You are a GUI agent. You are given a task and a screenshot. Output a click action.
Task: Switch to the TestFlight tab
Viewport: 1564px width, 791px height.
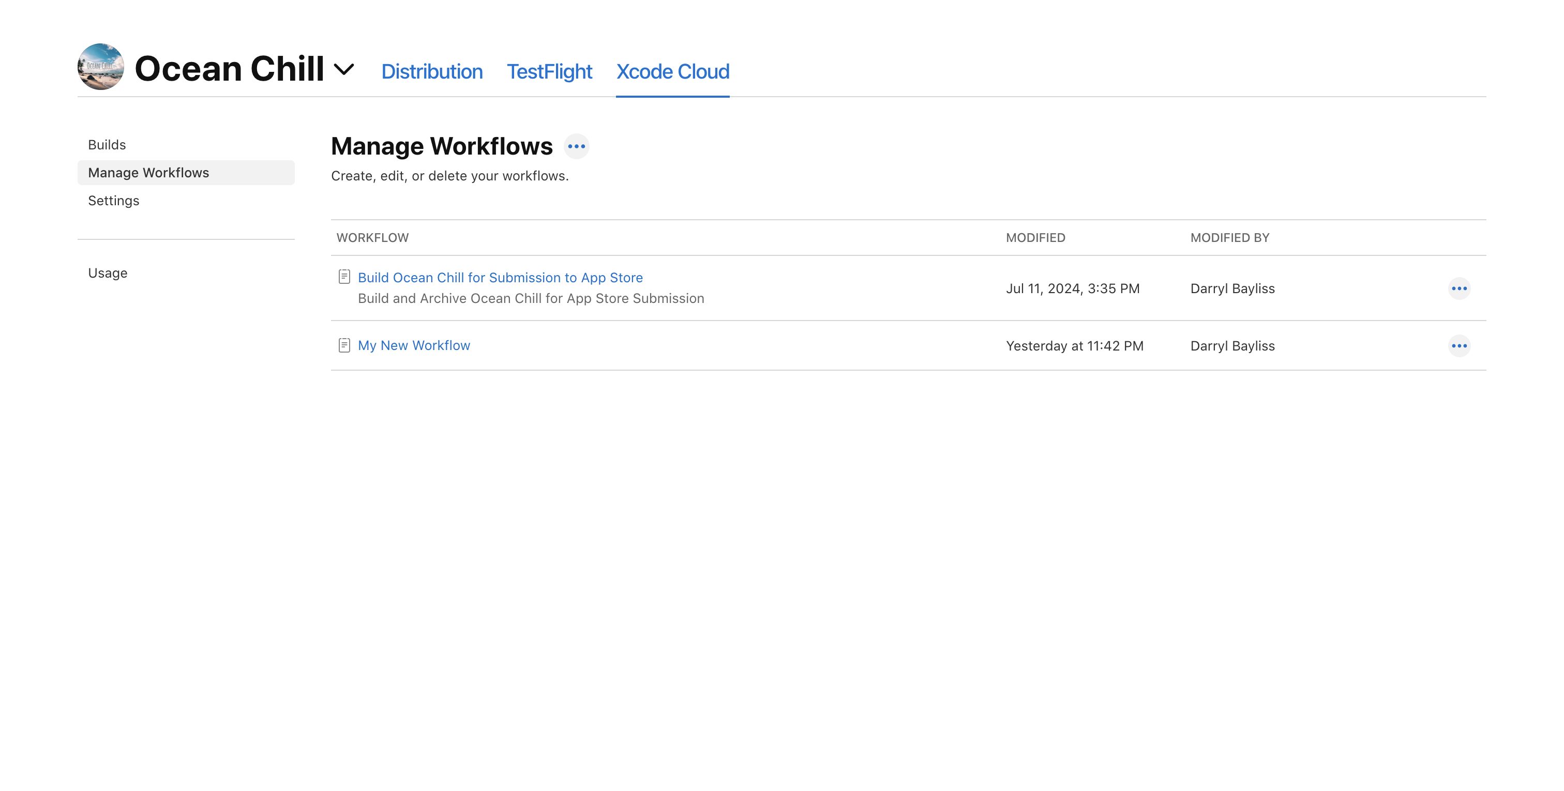549,72
